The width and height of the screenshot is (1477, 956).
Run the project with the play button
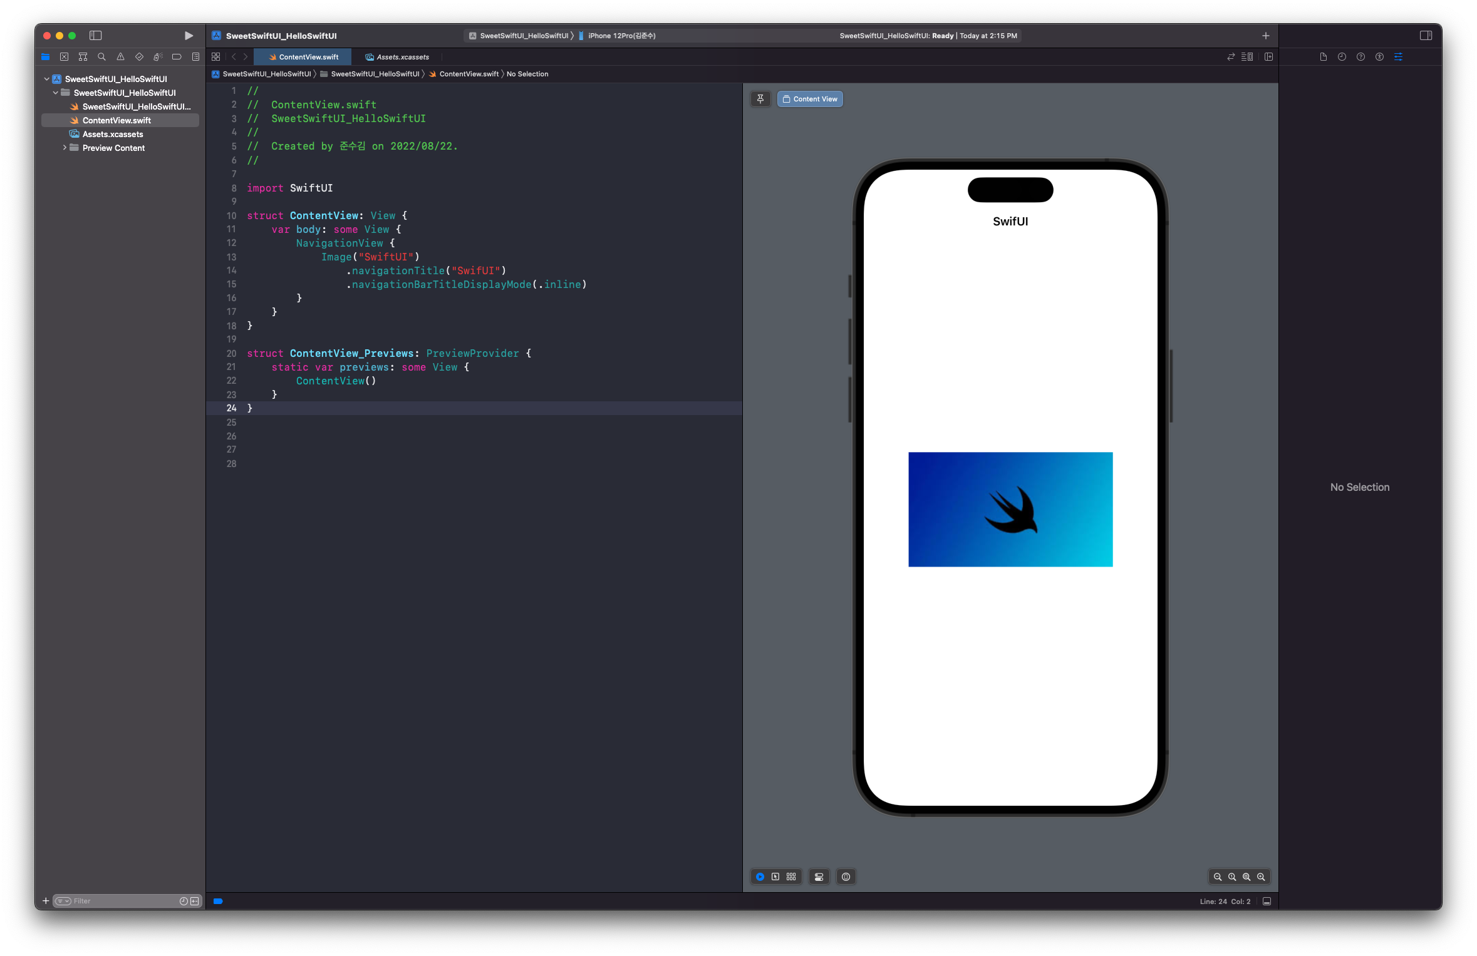pos(189,36)
